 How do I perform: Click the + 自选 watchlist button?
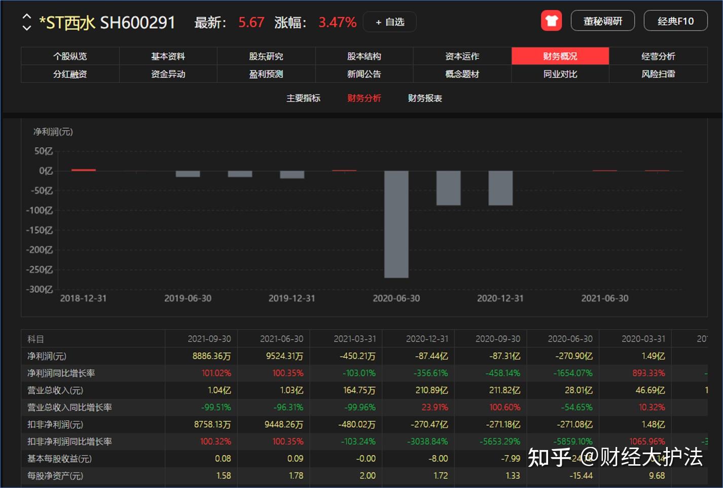pos(389,22)
